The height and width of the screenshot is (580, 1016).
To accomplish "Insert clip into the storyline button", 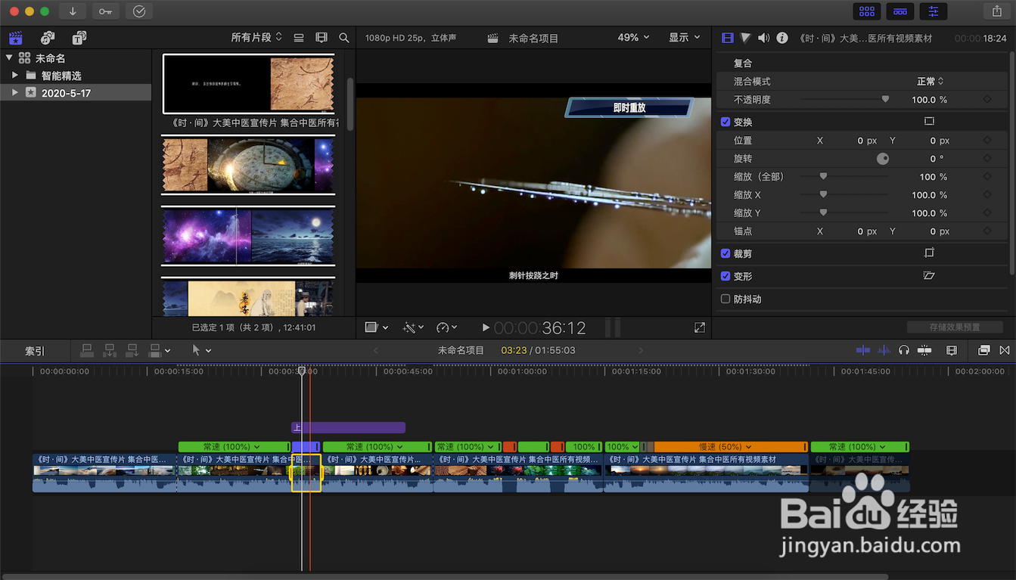I will pyautogui.click(x=110, y=350).
